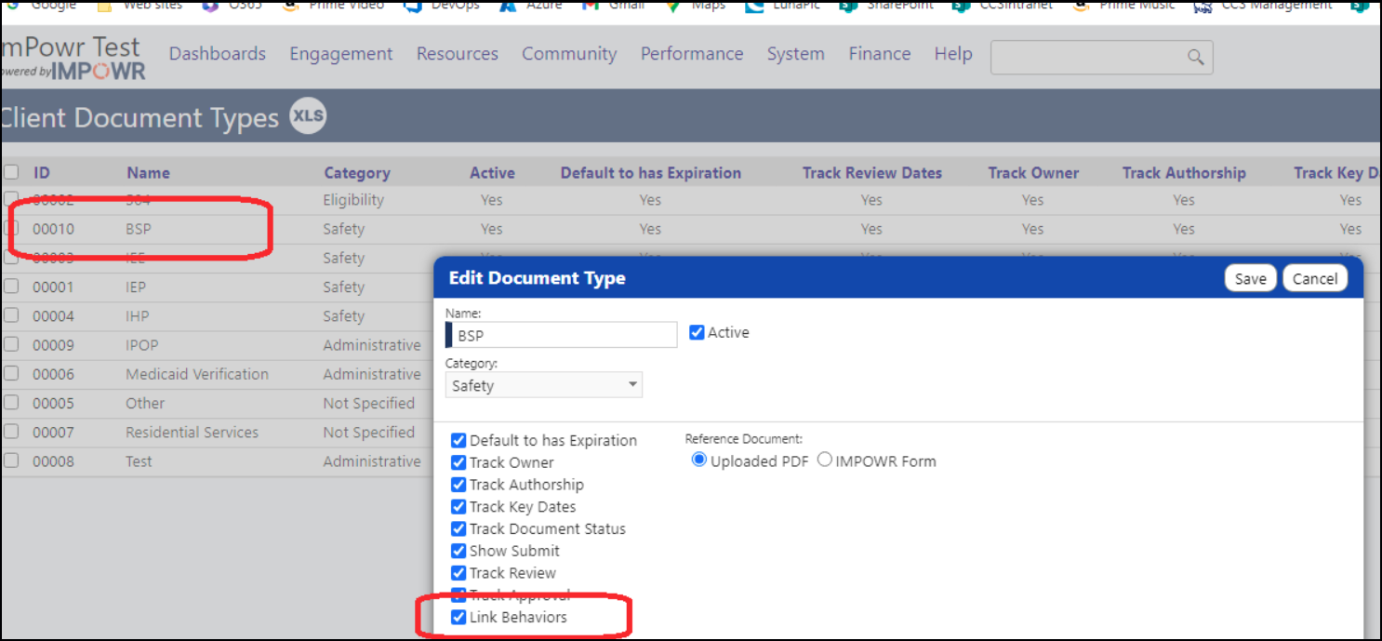Click the IHP name in the table
The width and height of the screenshot is (1382, 641).
tap(138, 315)
